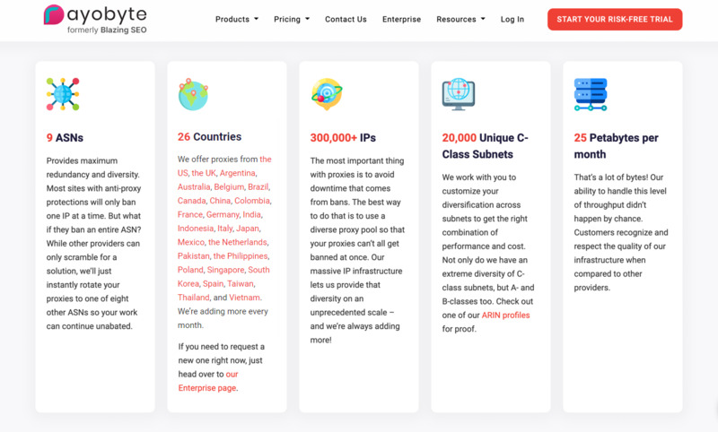
Task: Expand the Products dropdown menu
Action: point(236,19)
